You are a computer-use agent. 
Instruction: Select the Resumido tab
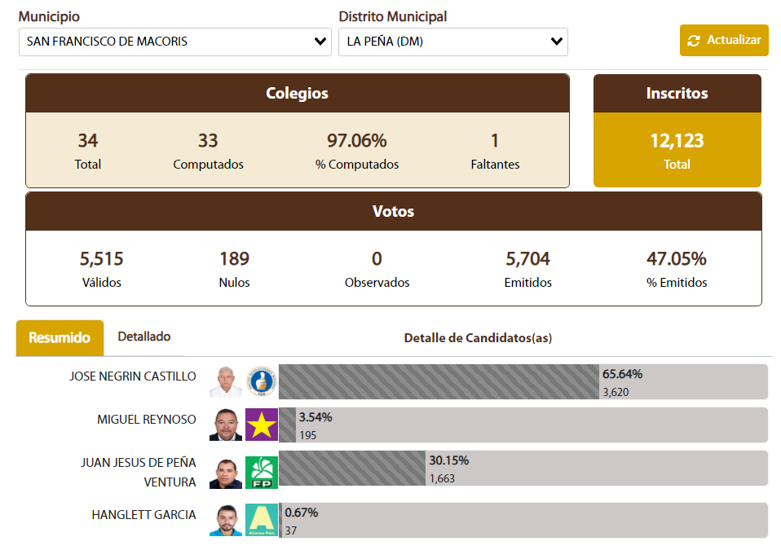[60, 337]
